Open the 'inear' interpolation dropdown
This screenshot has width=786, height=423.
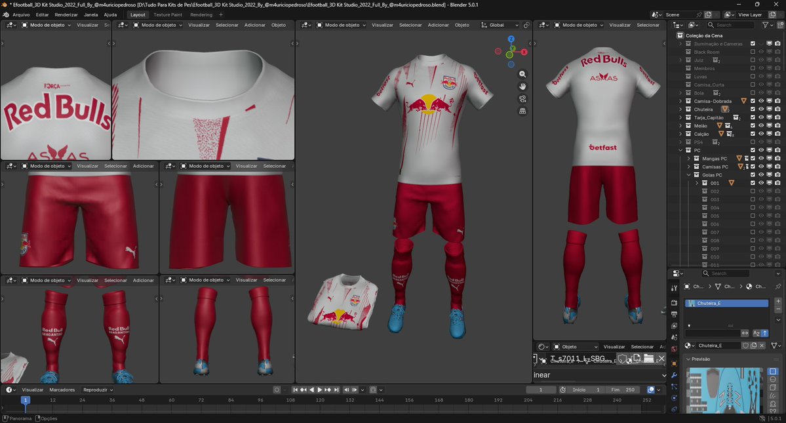coord(600,375)
